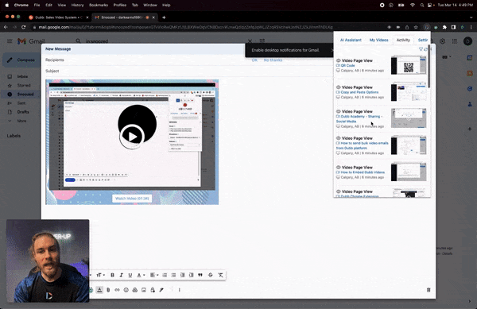The height and width of the screenshot is (309, 477).
Task: Attach files with the paperclip icon
Action: [108, 290]
